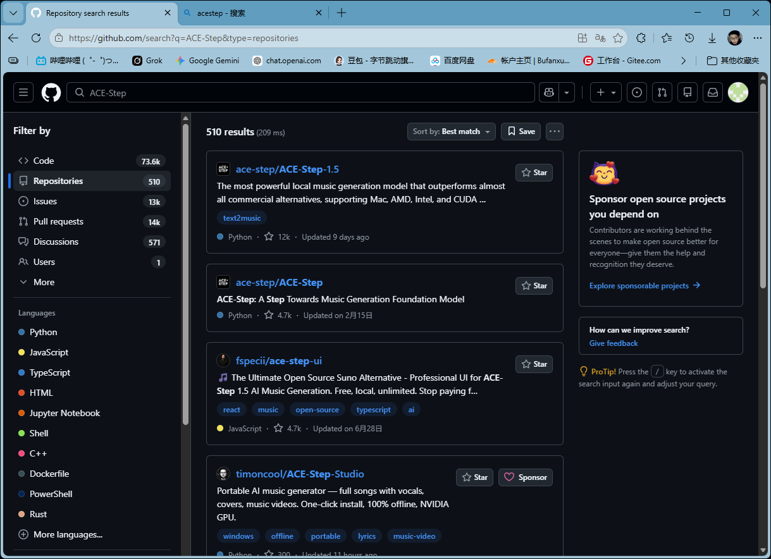Filter results by Shell language

tap(92, 433)
